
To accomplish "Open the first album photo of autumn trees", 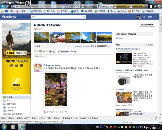I will (x=42, y=37).
